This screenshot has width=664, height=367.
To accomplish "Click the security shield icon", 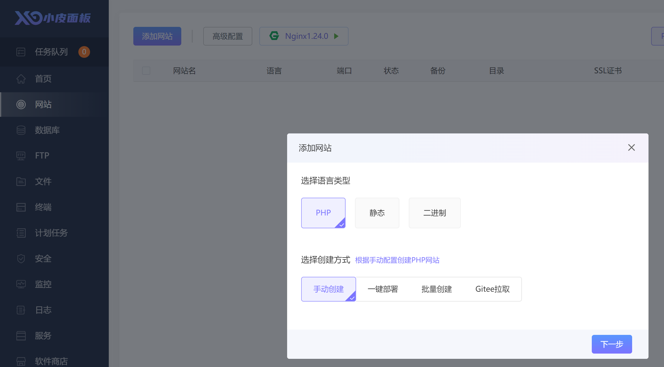I will point(21,259).
